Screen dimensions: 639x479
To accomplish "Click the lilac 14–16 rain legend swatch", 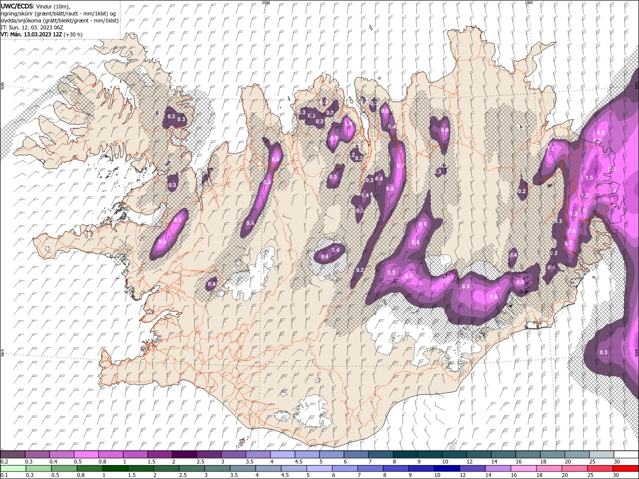I will coord(498,469).
